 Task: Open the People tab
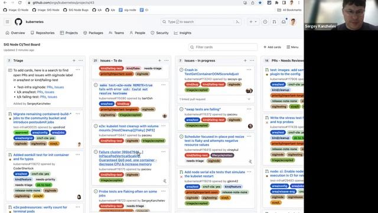[x=138, y=33]
